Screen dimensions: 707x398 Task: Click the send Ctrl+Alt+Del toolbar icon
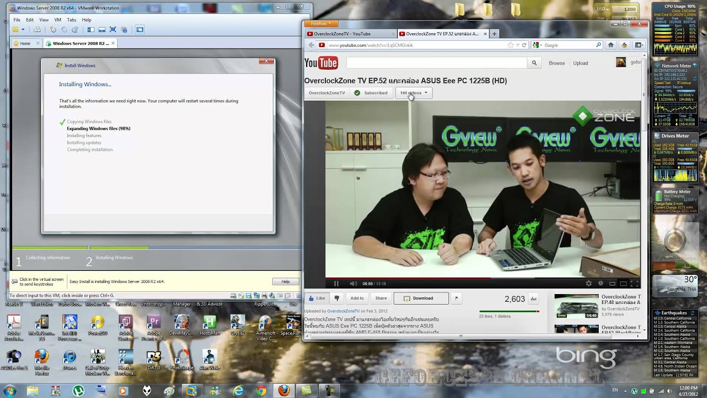[x=37, y=29]
